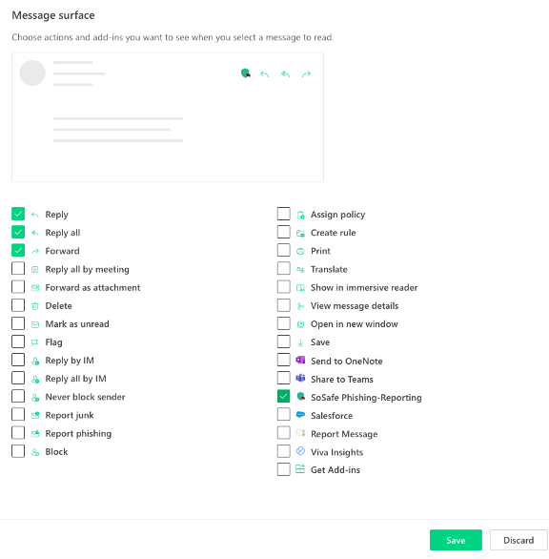Tick the Print checkbox
The image size is (549, 559).
click(284, 250)
